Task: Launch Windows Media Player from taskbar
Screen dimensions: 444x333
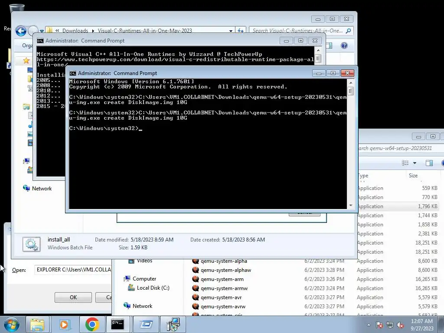Action: tap(65, 324)
